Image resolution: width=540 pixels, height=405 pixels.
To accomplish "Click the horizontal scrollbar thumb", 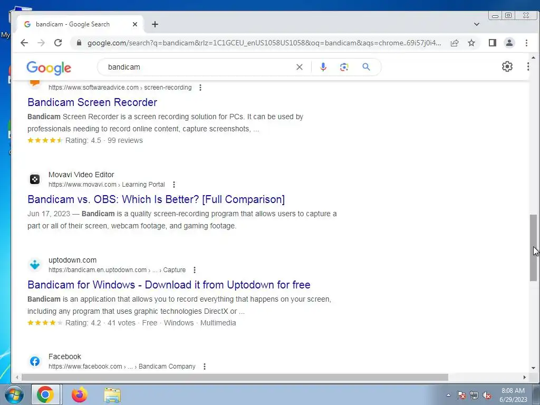I will point(235,377).
